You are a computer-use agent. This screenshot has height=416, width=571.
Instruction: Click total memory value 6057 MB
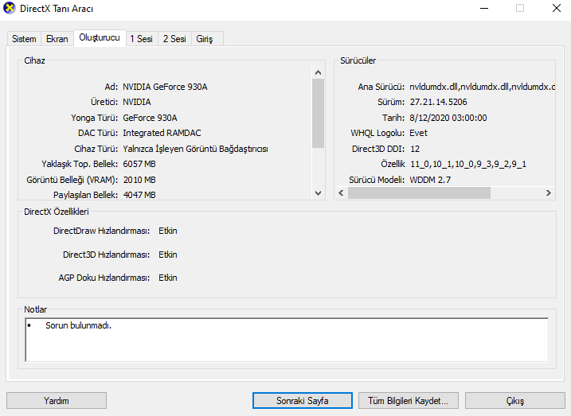pyautogui.click(x=139, y=164)
